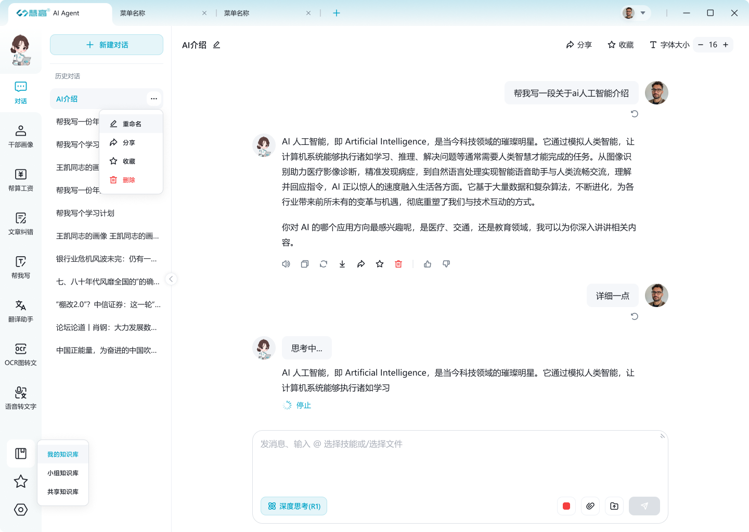Click the 新建对话 button
Viewport: 749px width, 532px height.
pos(106,45)
